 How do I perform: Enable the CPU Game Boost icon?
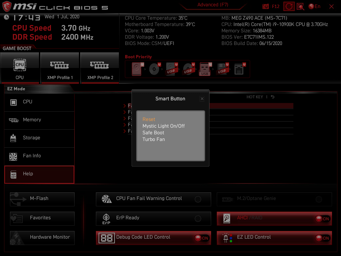tap(20, 65)
